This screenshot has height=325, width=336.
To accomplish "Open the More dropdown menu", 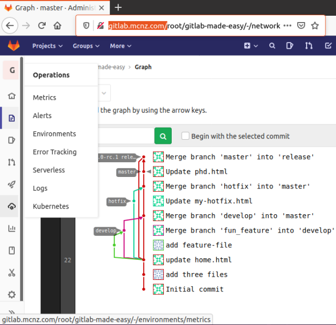I will tap(120, 46).
